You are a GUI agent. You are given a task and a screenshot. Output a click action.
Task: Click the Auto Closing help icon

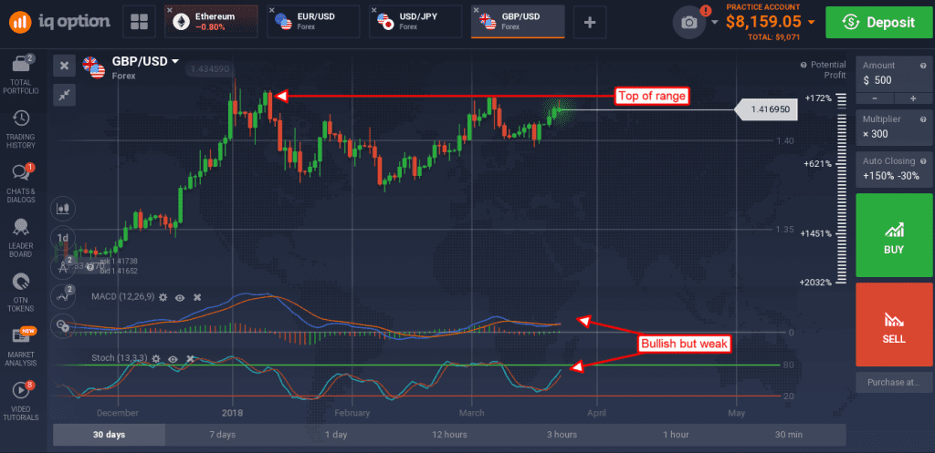click(924, 161)
